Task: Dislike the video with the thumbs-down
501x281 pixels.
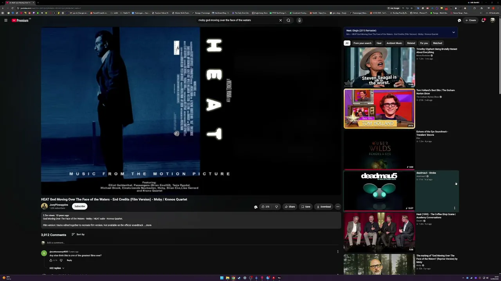Action: pos(276,207)
